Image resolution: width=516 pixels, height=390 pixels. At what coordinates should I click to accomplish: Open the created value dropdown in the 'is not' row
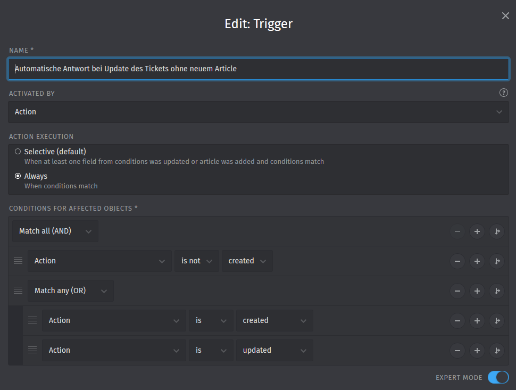[247, 261]
